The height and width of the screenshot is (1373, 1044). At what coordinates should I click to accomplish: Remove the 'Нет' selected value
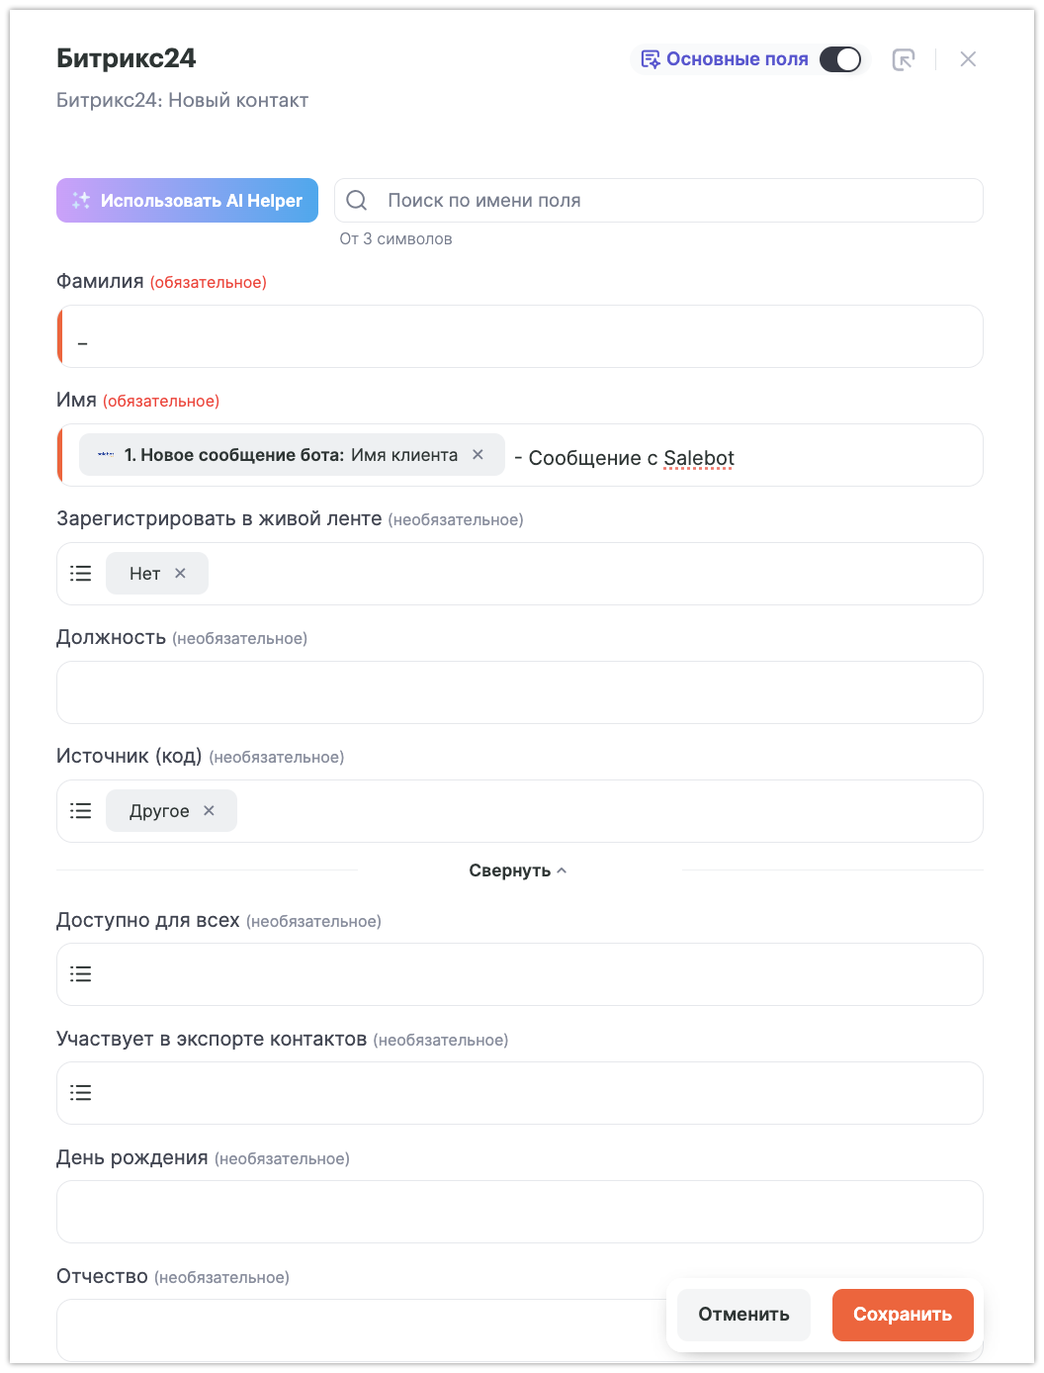click(181, 574)
